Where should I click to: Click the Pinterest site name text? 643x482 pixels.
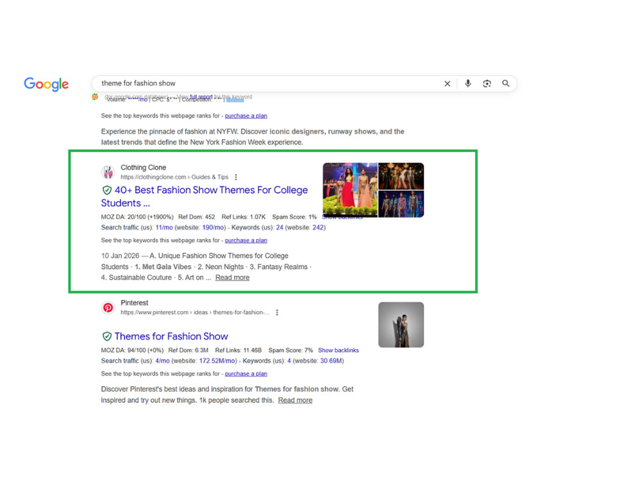(x=134, y=303)
